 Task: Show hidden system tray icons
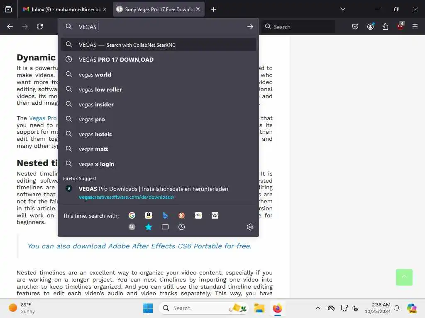(318, 308)
